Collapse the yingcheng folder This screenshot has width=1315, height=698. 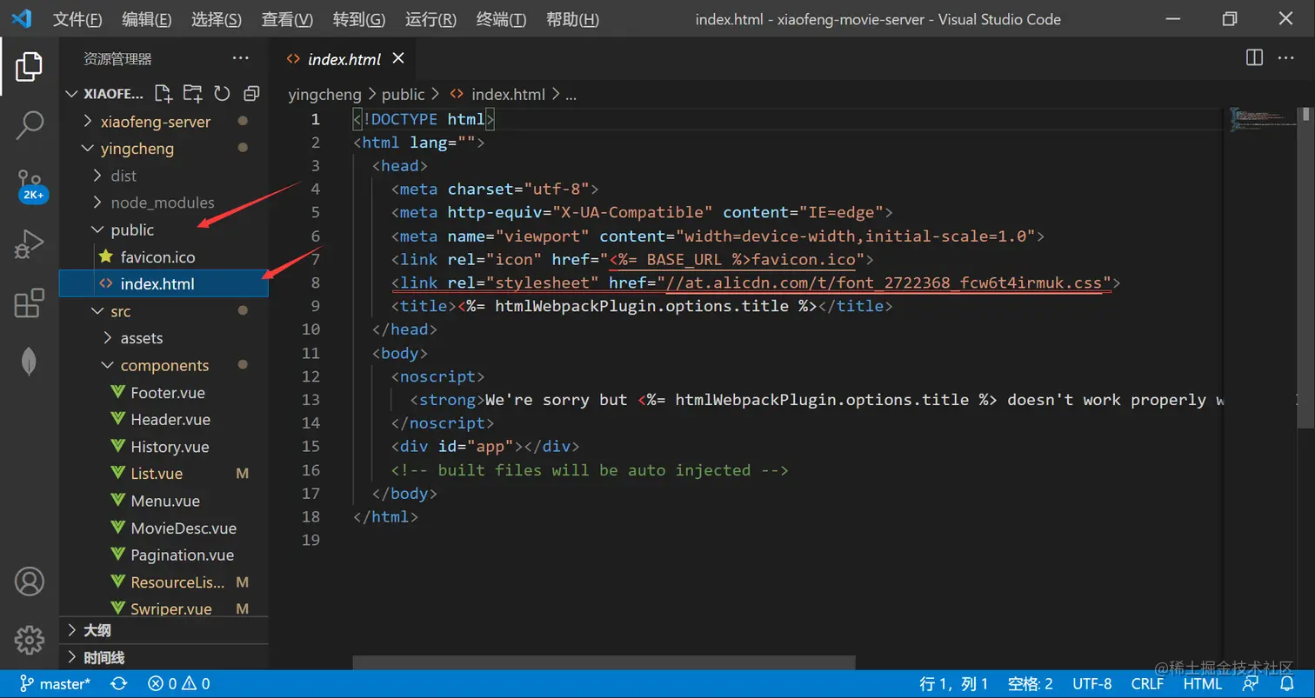137,149
